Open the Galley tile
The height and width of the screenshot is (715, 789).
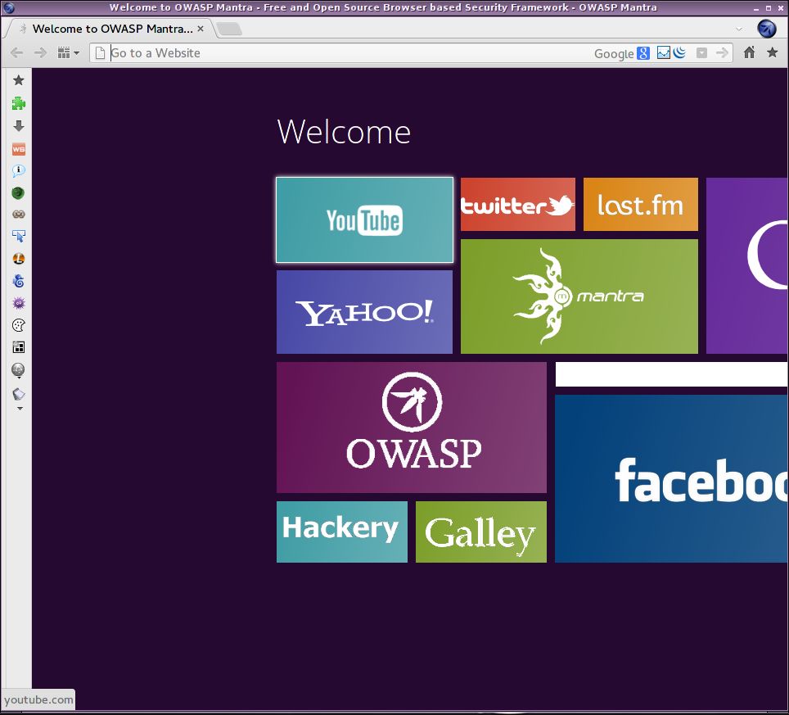point(481,532)
